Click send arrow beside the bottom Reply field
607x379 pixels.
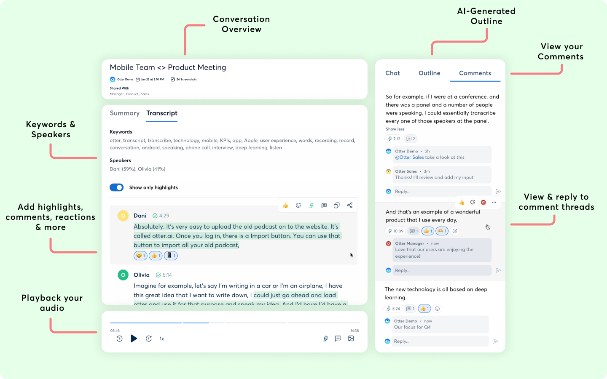coord(496,341)
